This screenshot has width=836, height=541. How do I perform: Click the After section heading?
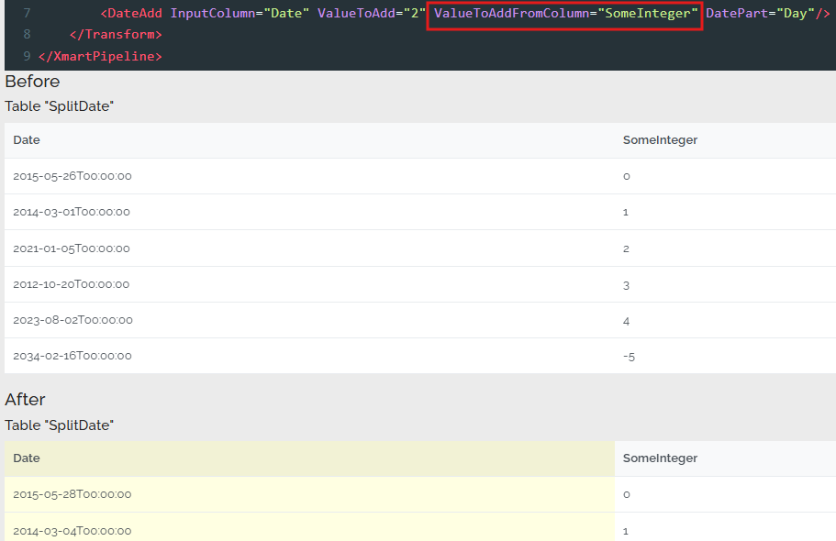coord(25,400)
